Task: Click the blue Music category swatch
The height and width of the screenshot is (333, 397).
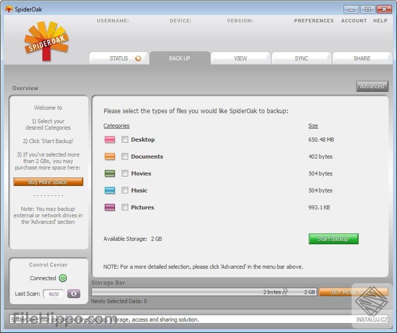Action: coord(110,190)
